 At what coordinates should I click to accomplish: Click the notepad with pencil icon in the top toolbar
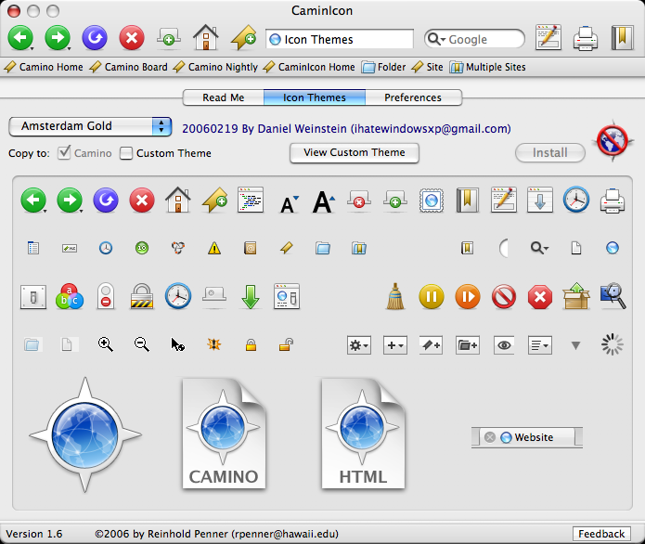point(548,37)
